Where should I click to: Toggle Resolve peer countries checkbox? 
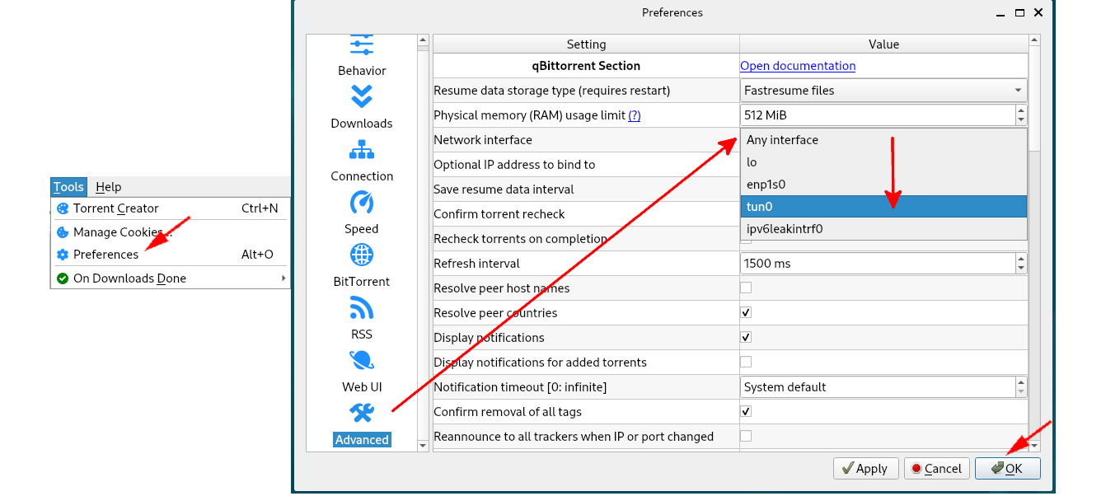[x=746, y=313]
